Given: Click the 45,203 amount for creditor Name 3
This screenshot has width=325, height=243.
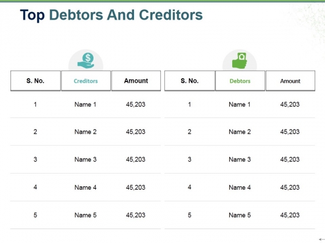Looking at the screenshot, I should pos(136,159).
